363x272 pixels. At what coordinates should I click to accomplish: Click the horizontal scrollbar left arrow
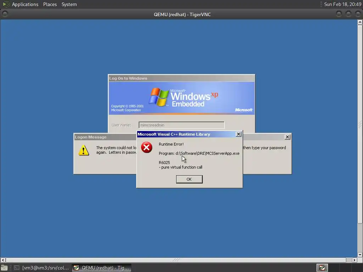(3, 260)
